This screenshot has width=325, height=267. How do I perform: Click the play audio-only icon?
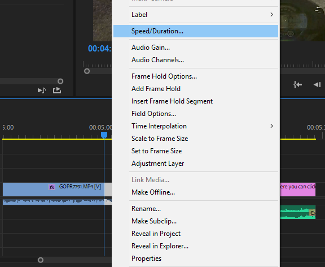click(42, 91)
